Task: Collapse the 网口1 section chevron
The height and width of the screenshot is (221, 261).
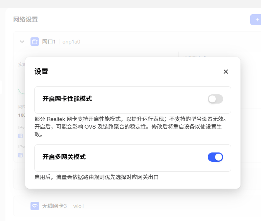Action: coord(22,42)
